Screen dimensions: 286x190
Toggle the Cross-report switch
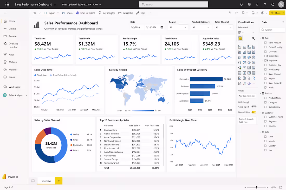254,107
